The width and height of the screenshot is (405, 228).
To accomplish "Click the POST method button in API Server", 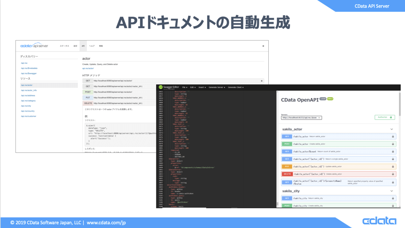I will coord(87,92).
